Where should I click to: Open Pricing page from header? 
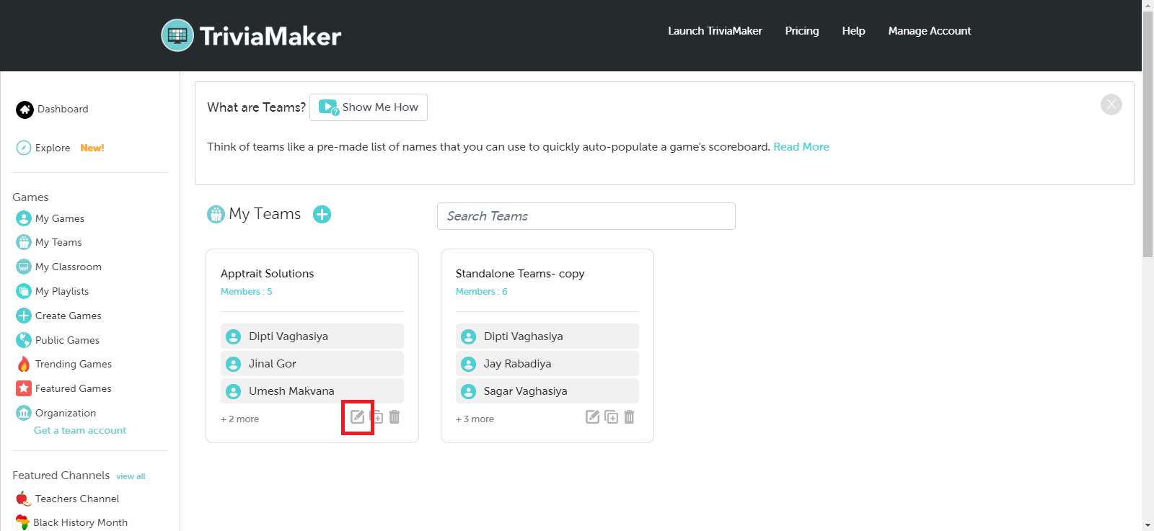point(801,31)
